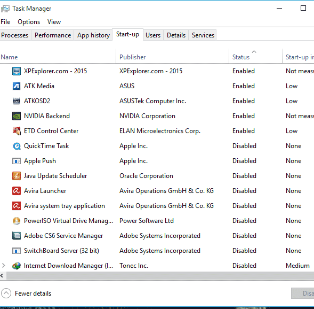Click the ATK Media ASUS icon

coord(17,86)
